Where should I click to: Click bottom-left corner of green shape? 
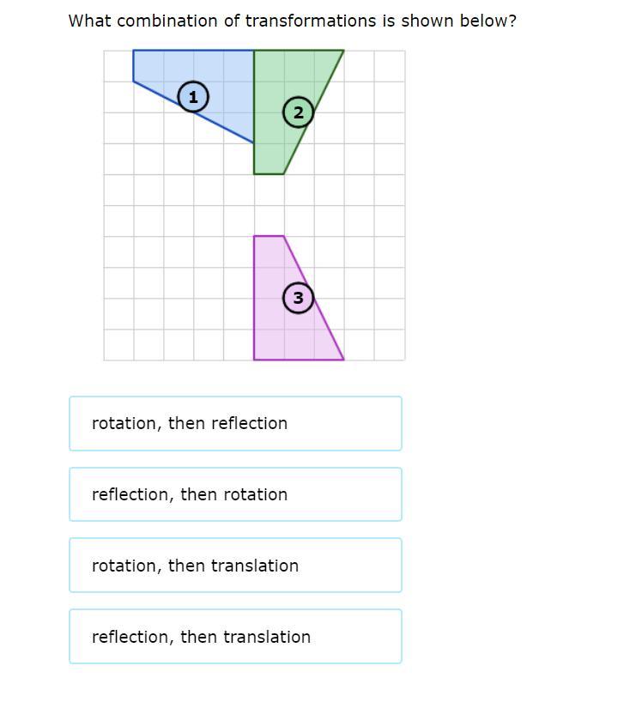[x=254, y=173]
